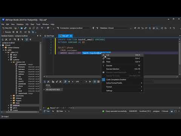Close the SQL.sql document tab
Screen dimensions: 181x136
[71, 36]
